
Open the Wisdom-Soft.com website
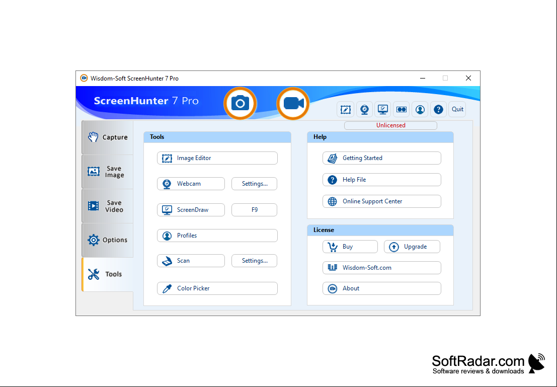tap(382, 268)
